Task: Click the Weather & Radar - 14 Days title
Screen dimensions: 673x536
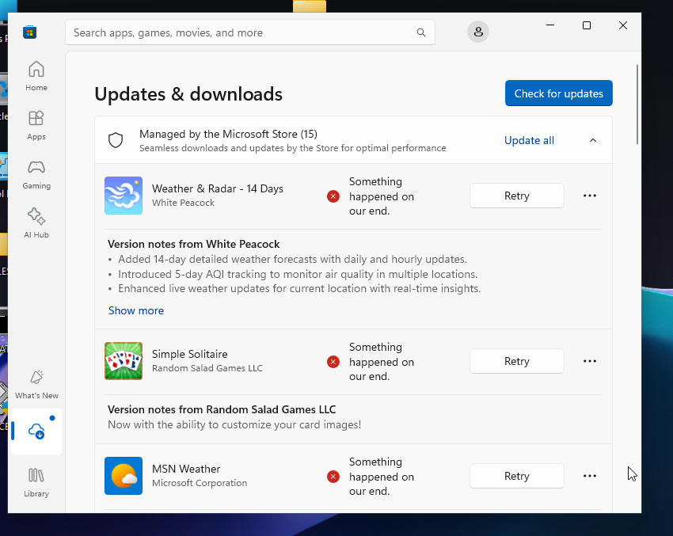Action: [218, 188]
